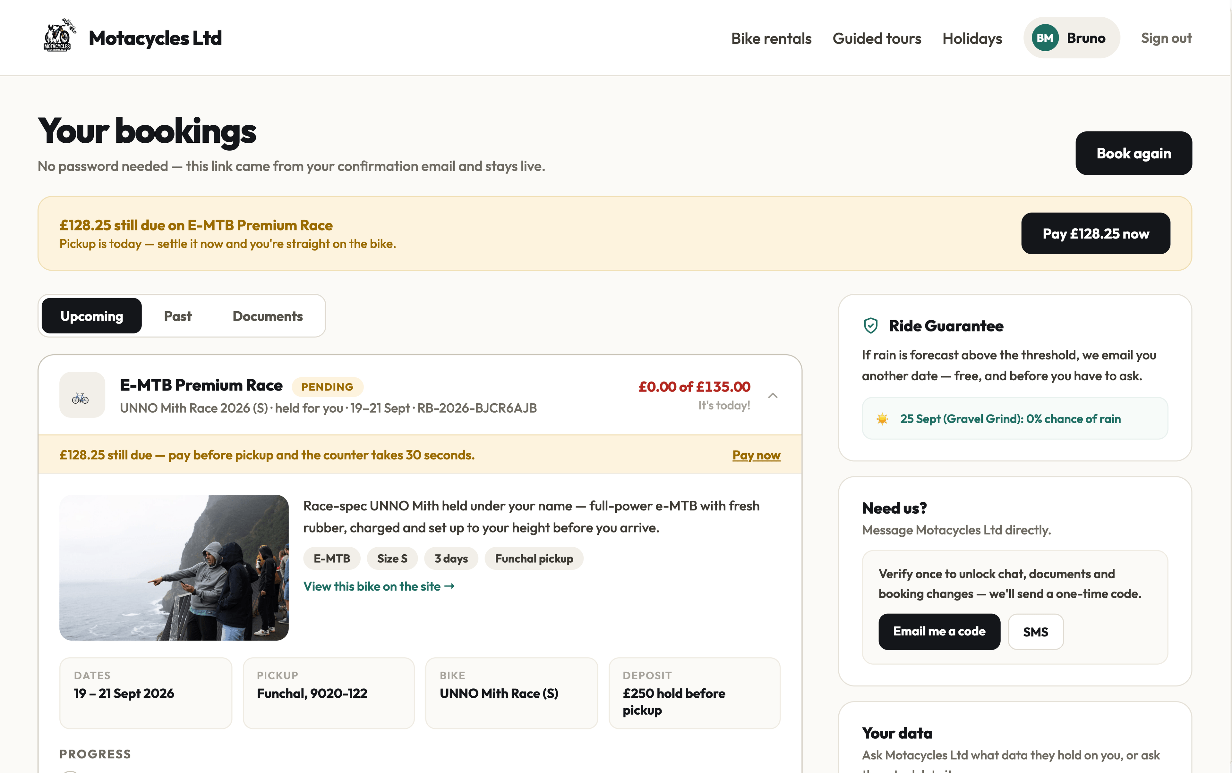Open the Documents tab
This screenshot has height=773, width=1232.
pos(268,316)
